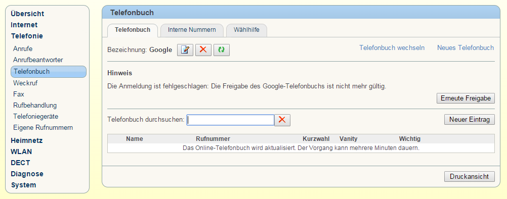Viewport: 507px width, 199px height.
Task: Select Telefonie in the sidebar
Action: tap(27, 36)
